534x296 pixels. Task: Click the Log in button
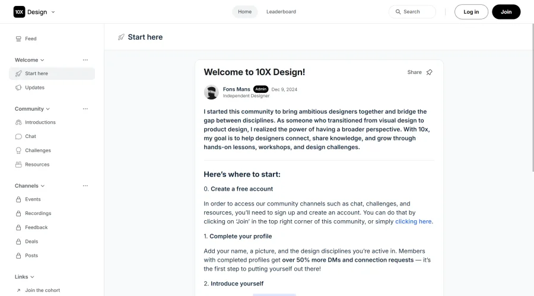471,12
